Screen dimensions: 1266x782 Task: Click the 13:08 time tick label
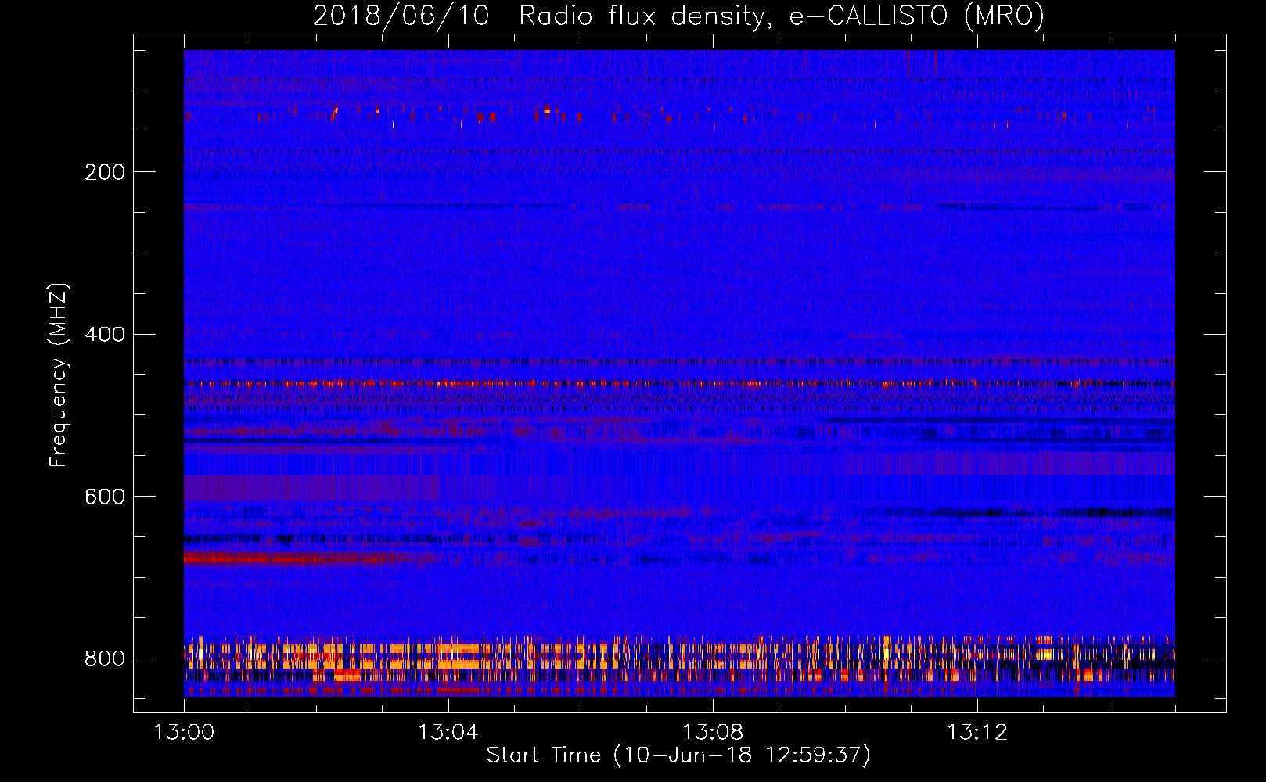coord(713,733)
